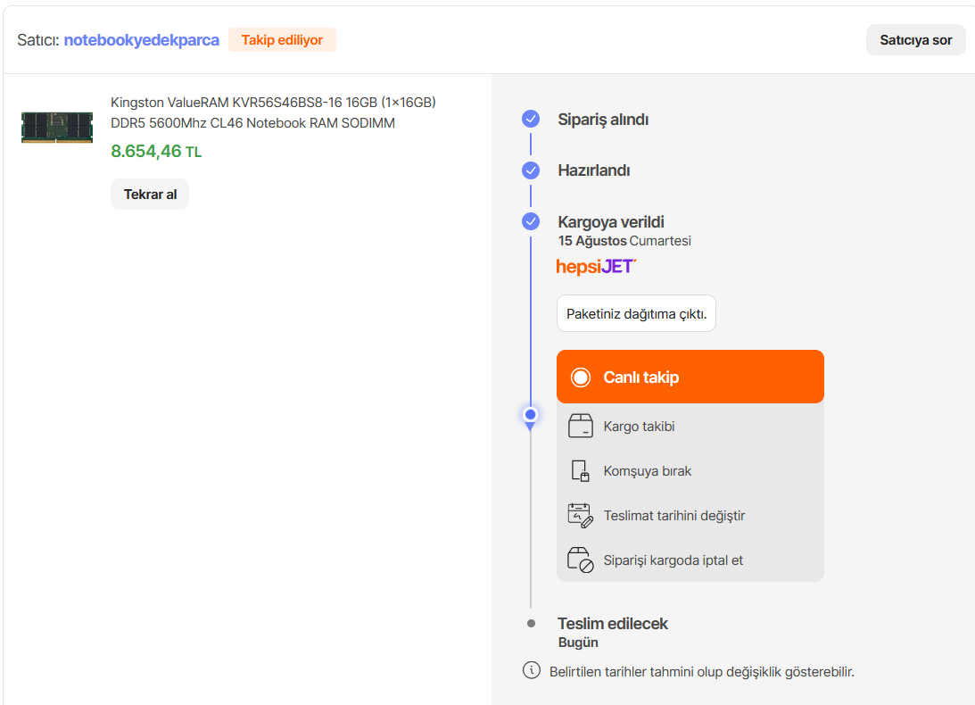975x705 pixels.
Task: Click the Takip ediliyor follow badge
Action: (x=282, y=40)
